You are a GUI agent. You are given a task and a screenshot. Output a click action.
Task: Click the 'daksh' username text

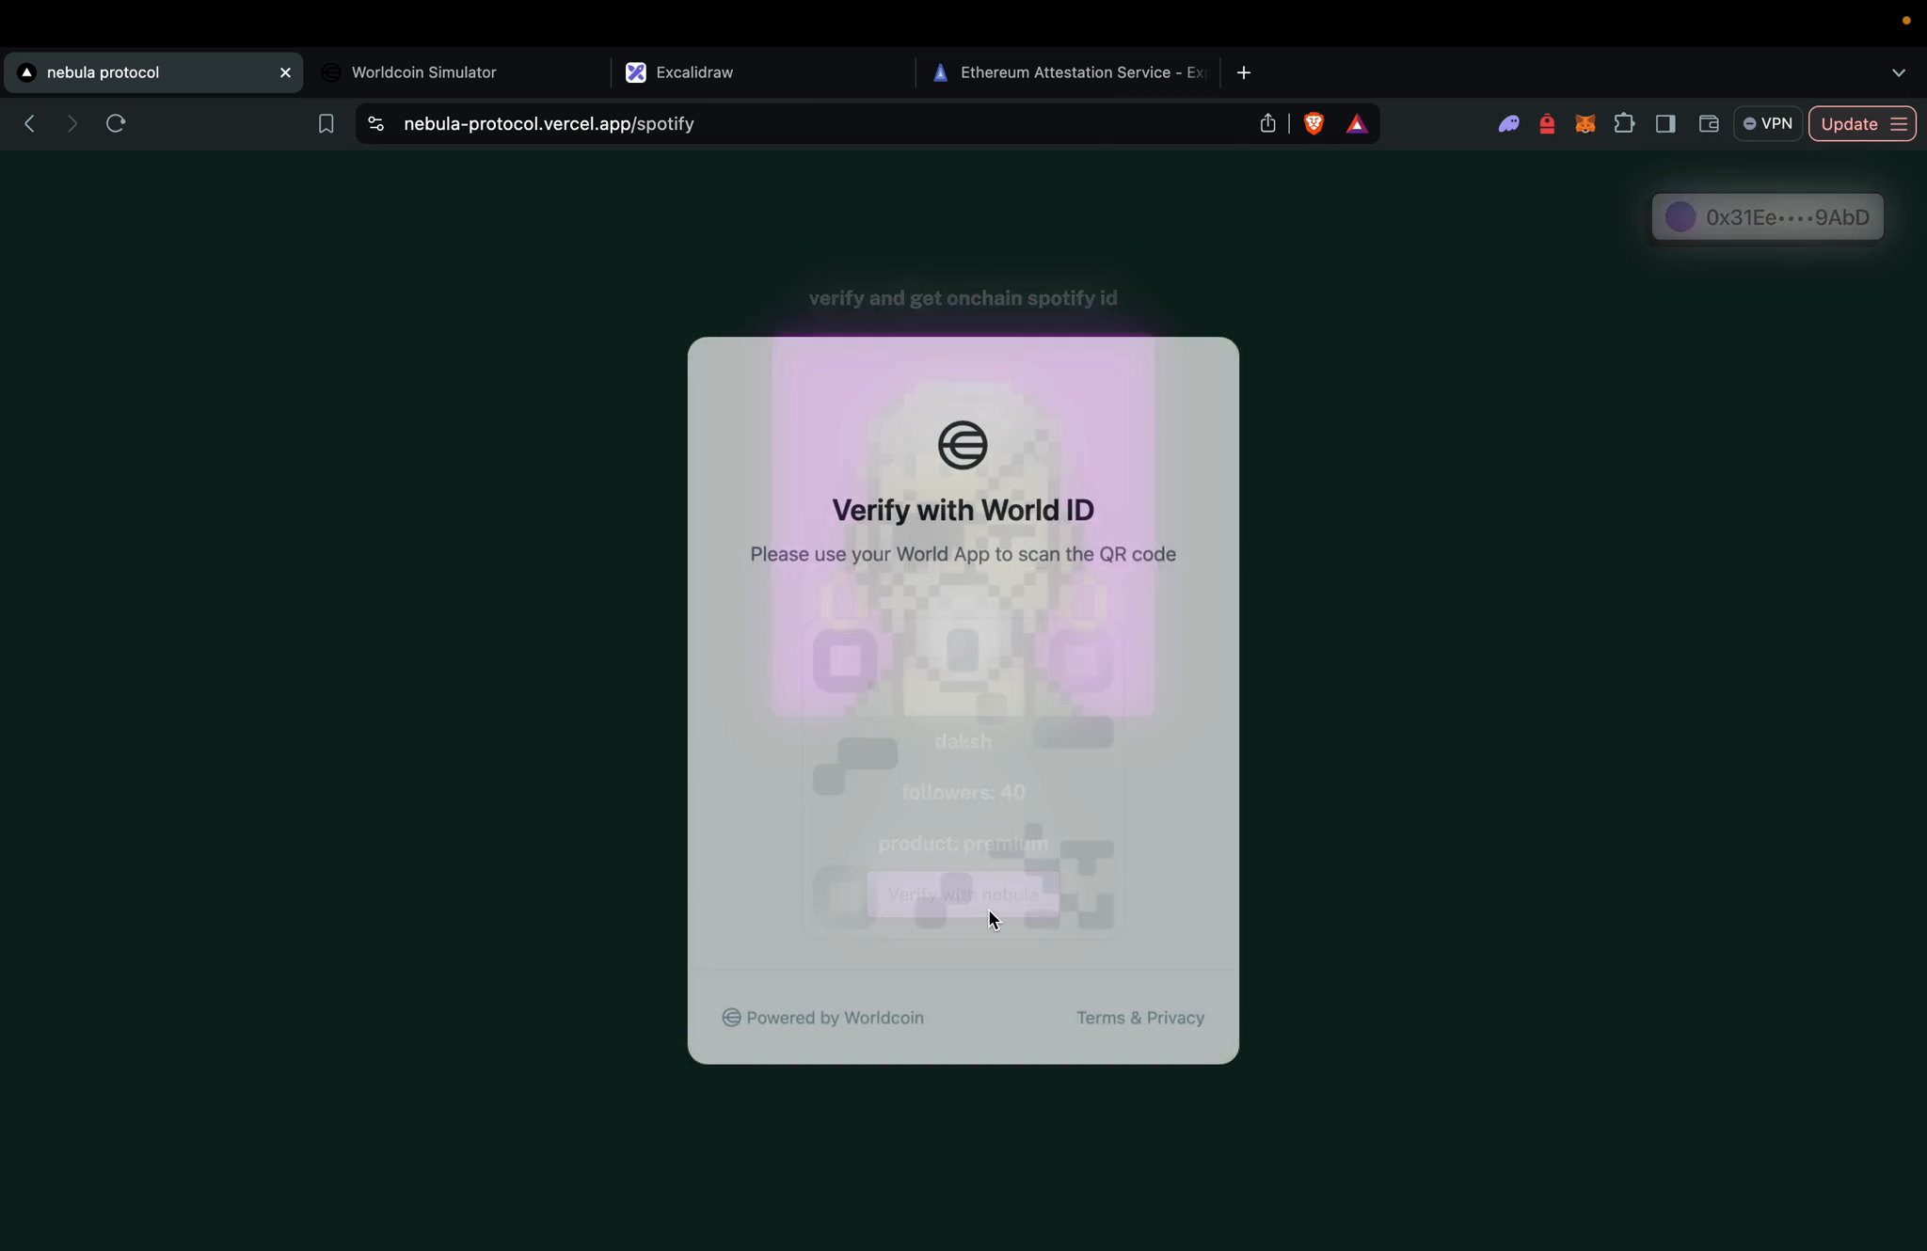[x=963, y=741]
